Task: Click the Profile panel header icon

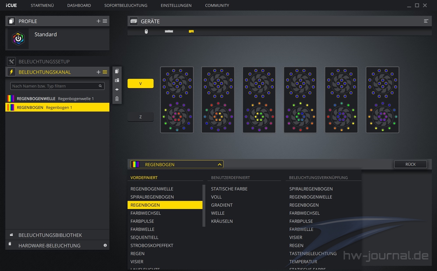Action: [11, 21]
